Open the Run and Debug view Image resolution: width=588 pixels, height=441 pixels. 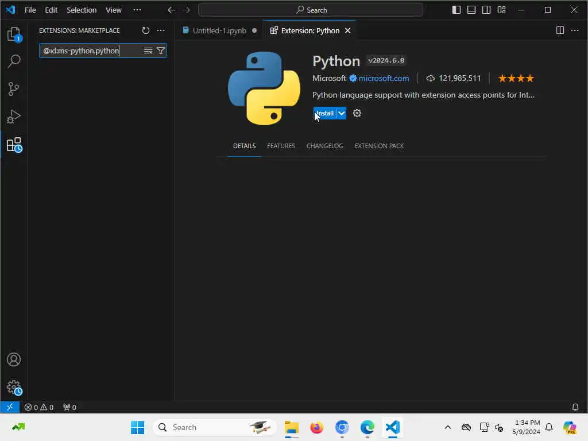click(x=14, y=117)
